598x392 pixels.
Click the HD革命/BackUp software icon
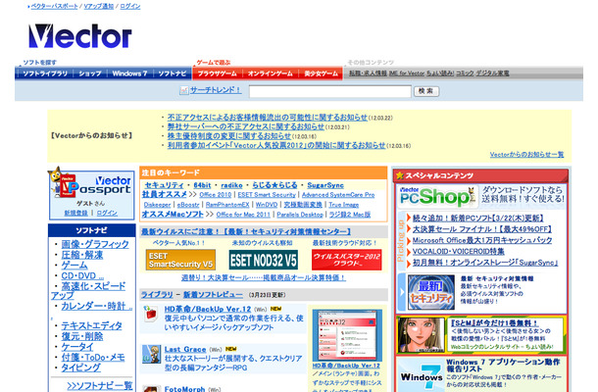[x=151, y=314]
